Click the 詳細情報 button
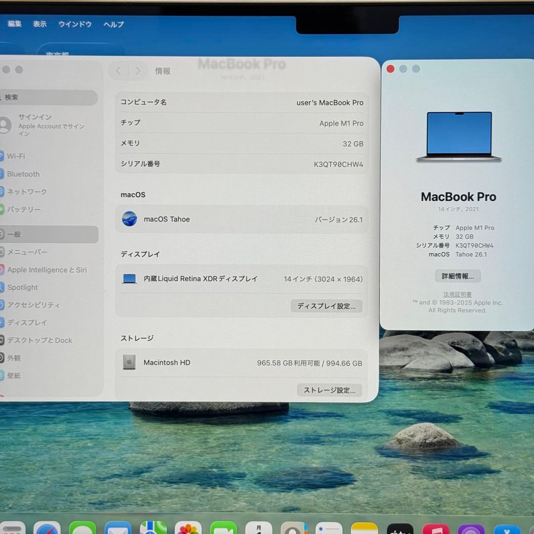This screenshot has width=534, height=534. click(457, 276)
